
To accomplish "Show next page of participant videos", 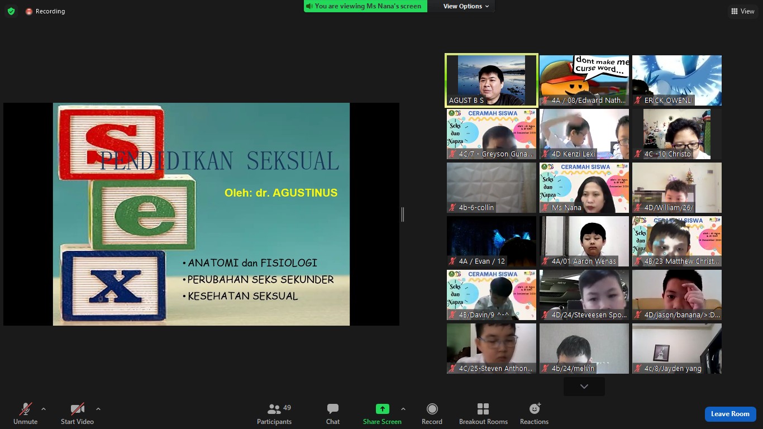I will click(x=584, y=386).
